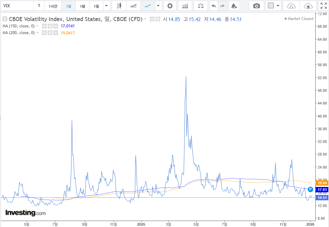The width and height of the screenshot is (329, 227).
Task: Open compare symbols scale icon
Action: point(201,6)
